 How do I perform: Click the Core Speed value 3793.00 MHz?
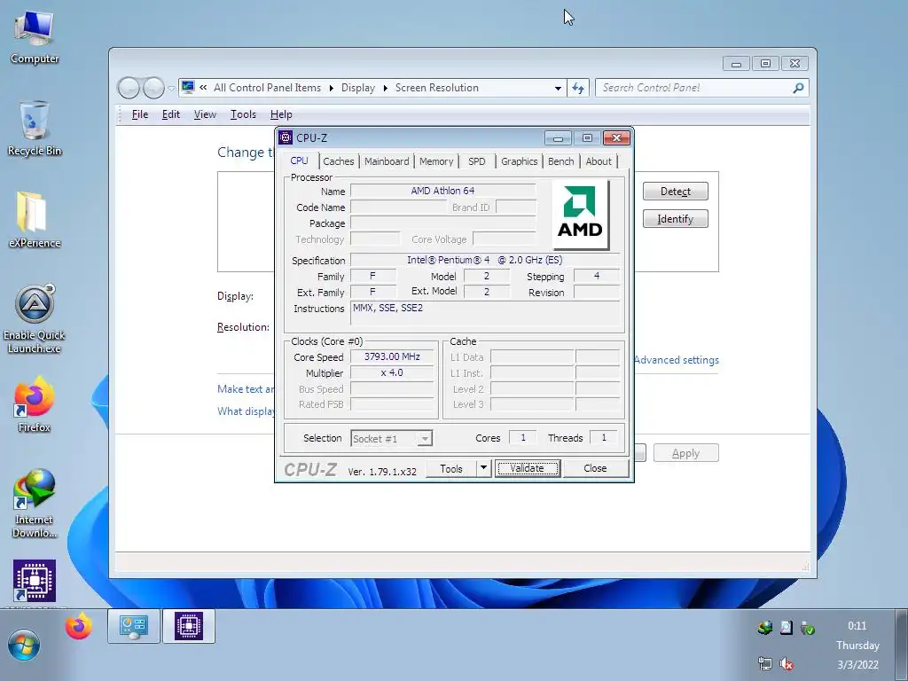coord(392,356)
